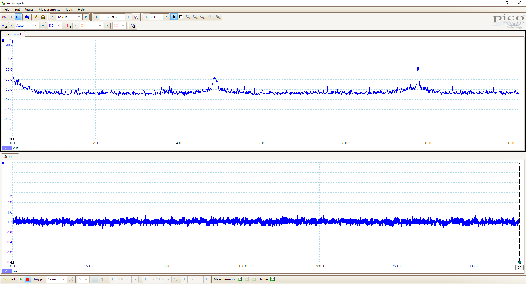
Task: Open the File menu
Action: [x=7, y=10]
